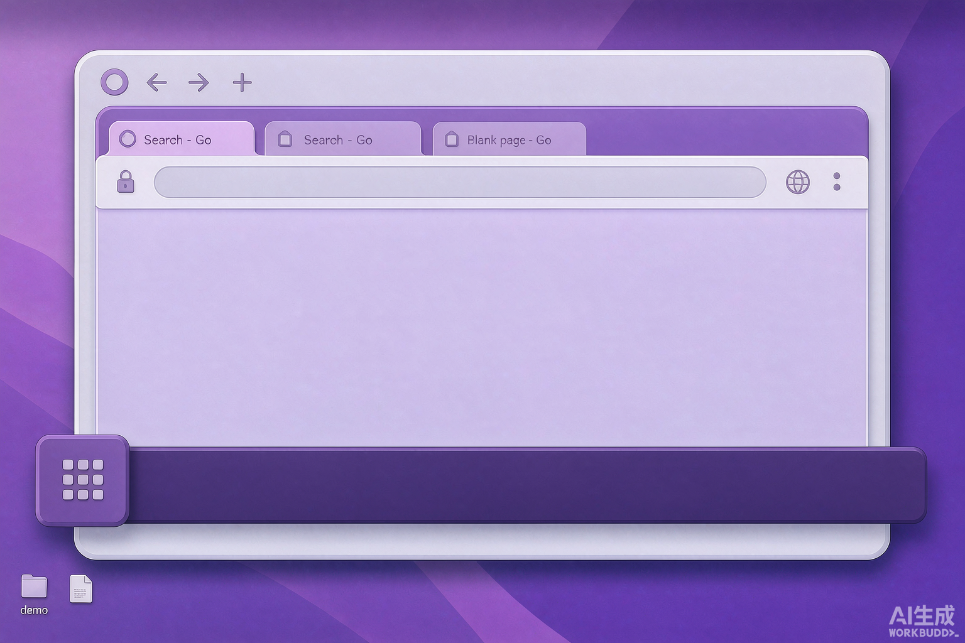
Task: Click the padlock security icon
Action: click(126, 182)
